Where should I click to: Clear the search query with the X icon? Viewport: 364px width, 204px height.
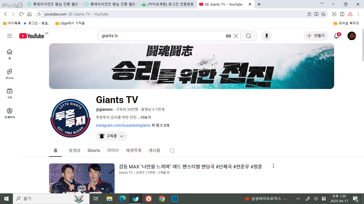coord(236,36)
